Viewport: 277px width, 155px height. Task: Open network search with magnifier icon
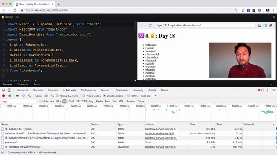(29, 96)
